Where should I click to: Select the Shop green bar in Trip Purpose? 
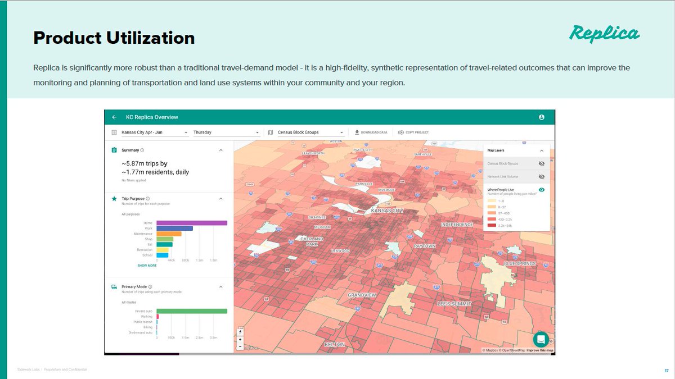[x=165, y=239]
